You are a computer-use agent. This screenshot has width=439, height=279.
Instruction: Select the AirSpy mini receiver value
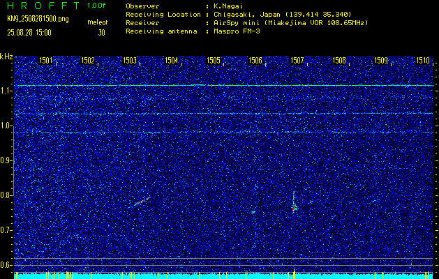point(291,23)
